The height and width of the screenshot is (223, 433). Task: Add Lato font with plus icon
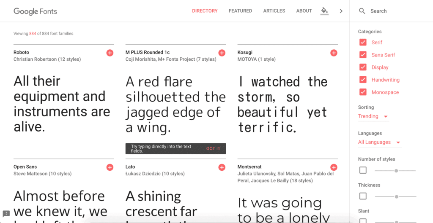222,167
